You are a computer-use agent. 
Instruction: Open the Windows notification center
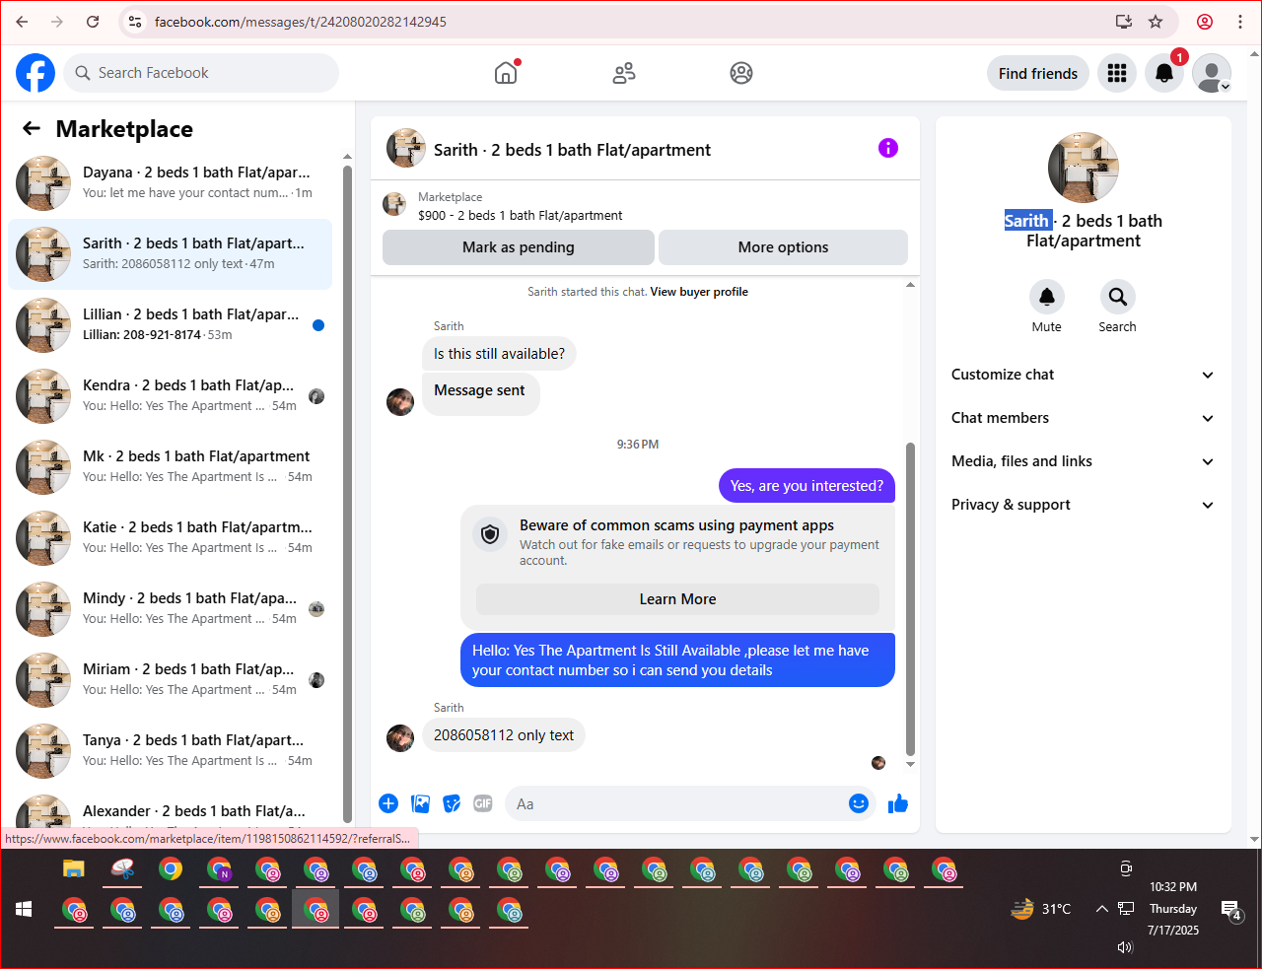pyautogui.click(x=1231, y=910)
